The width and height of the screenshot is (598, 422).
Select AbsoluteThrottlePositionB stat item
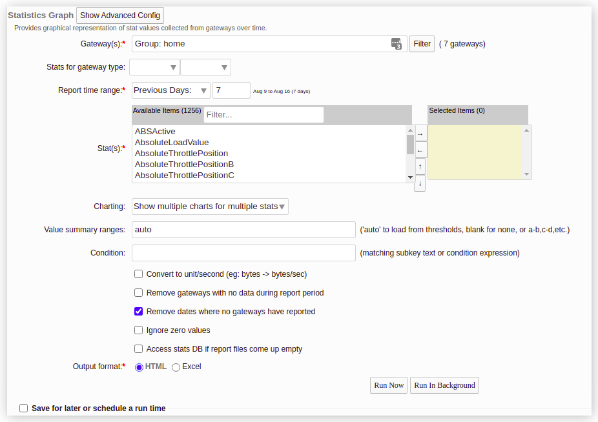pos(184,165)
